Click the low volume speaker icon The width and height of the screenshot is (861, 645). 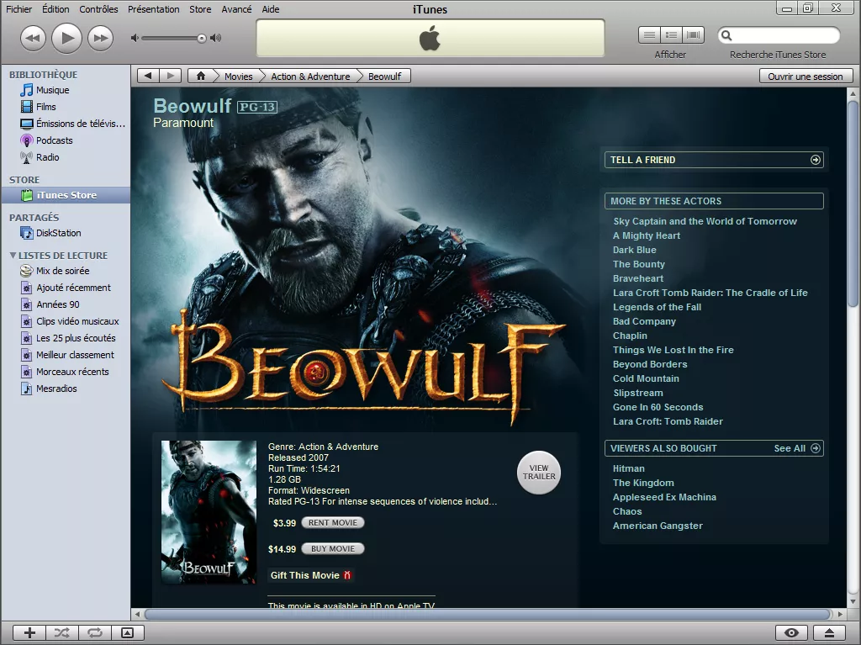[135, 38]
